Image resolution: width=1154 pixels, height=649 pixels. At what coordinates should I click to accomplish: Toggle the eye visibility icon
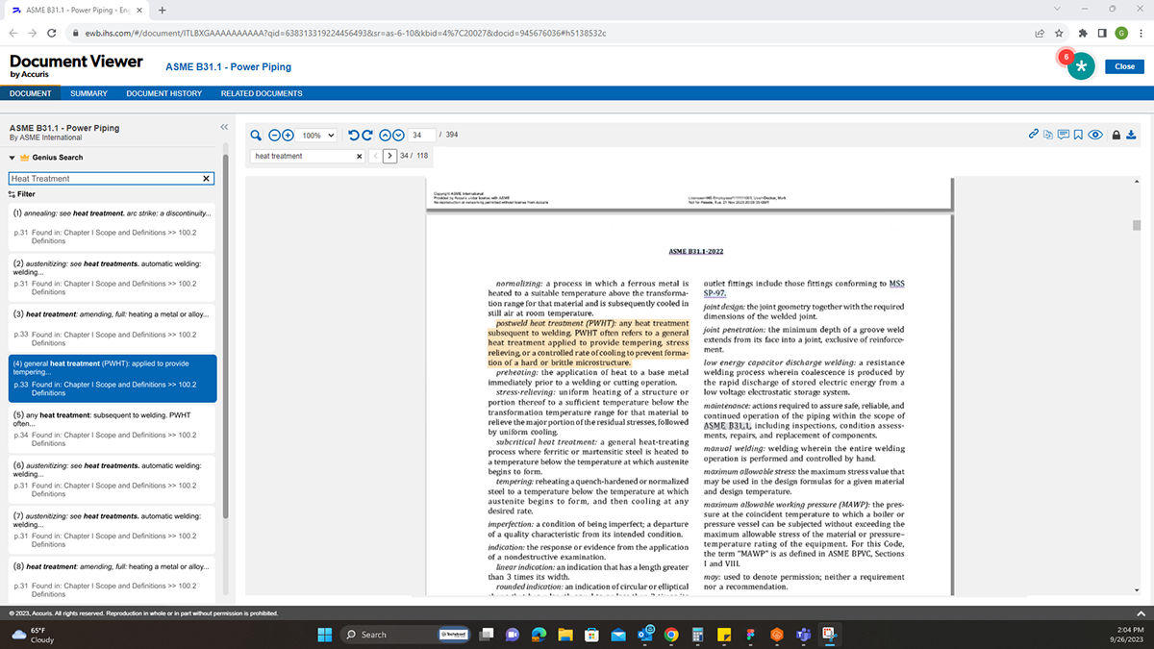pos(1094,135)
